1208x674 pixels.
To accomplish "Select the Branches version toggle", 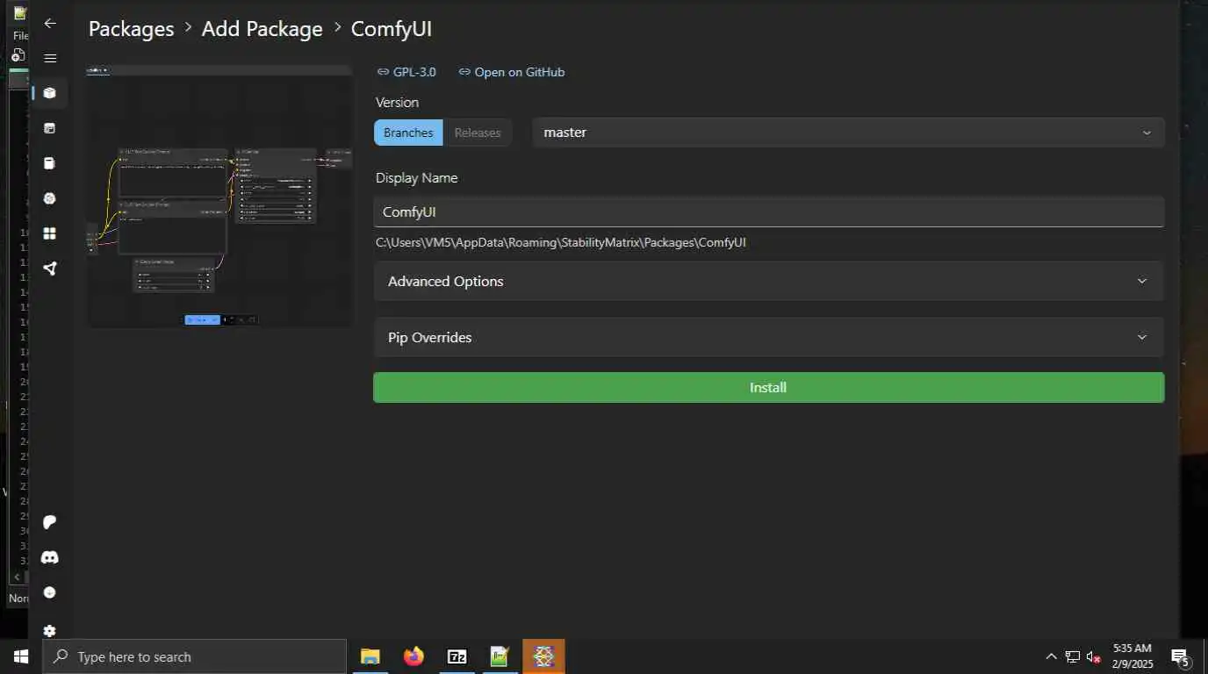I will (x=408, y=133).
